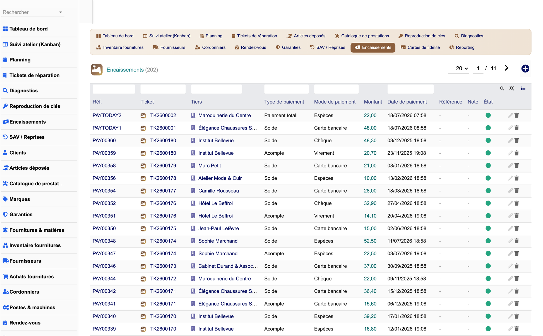Open Cabinet Durand & Assoc… tiers link
The width and height of the screenshot is (543, 336).
pyautogui.click(x=228, y=266)
